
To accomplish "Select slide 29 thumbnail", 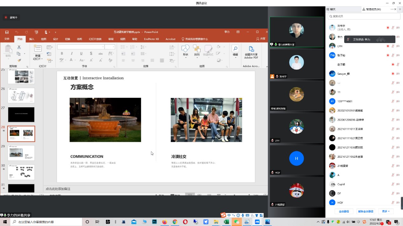I will [21, 153].
